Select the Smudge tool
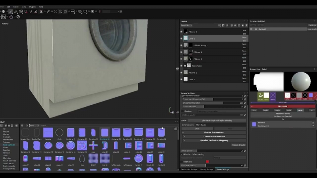The image size is (317, 178). point(31,11)
